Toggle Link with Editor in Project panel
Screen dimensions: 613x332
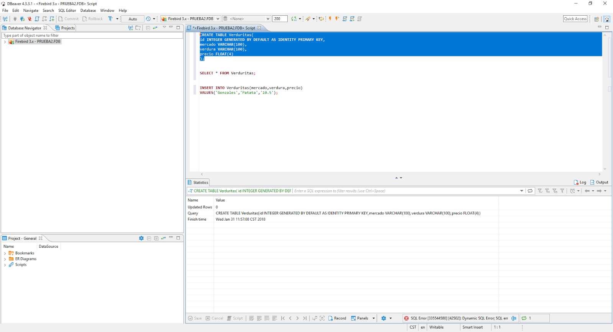click(x=164, y=238)
